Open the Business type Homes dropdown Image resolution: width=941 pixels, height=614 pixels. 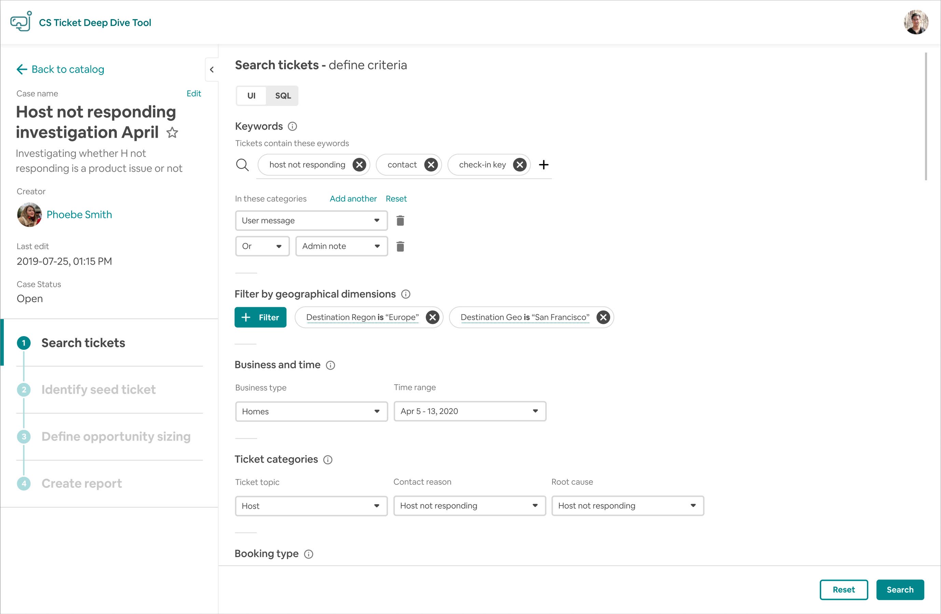click(x=311, y=411)
